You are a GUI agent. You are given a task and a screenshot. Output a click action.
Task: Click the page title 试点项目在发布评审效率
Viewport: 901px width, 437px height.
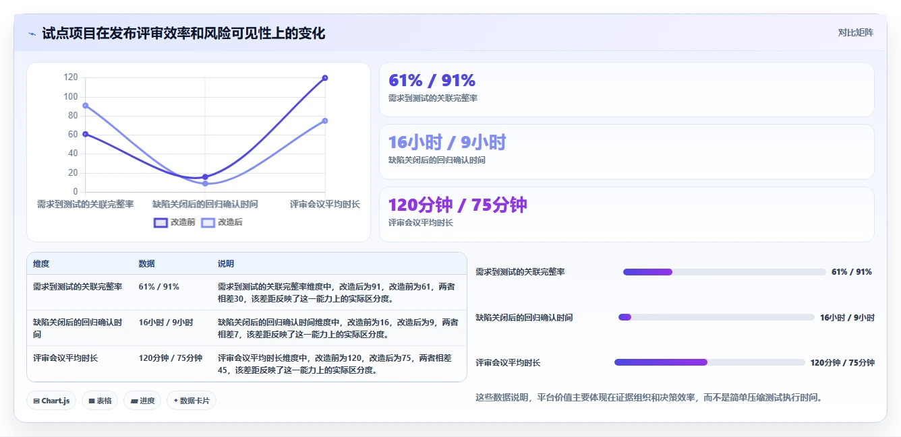183,34
